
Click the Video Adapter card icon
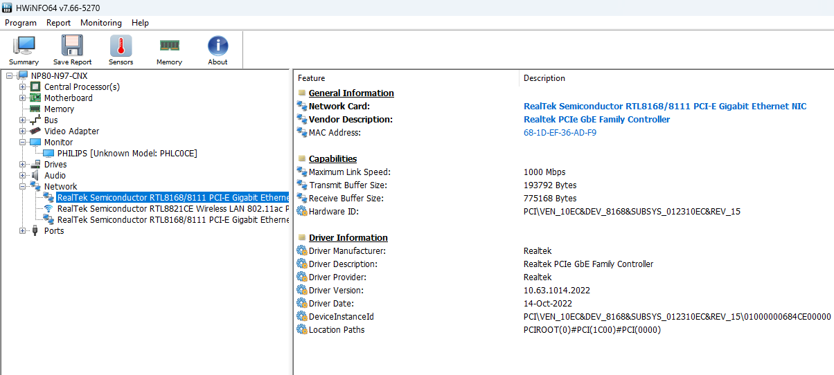pyautogui.click(x=35, y=131)
